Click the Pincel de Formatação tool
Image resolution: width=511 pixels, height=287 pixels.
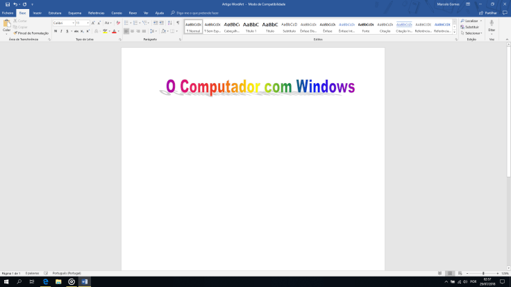[31, 33]
